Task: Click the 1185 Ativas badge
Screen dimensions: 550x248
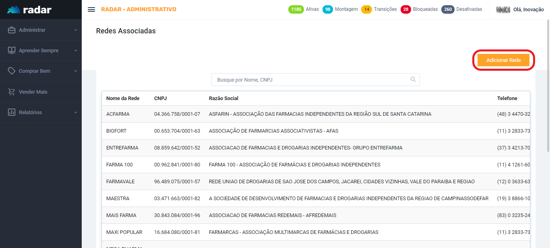Action: [x=296, y=9]
